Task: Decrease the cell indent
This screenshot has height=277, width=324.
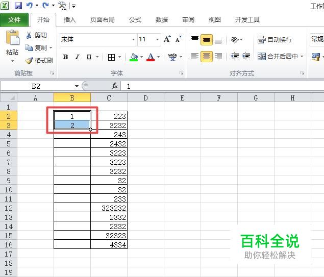Action: click(235, 57)
